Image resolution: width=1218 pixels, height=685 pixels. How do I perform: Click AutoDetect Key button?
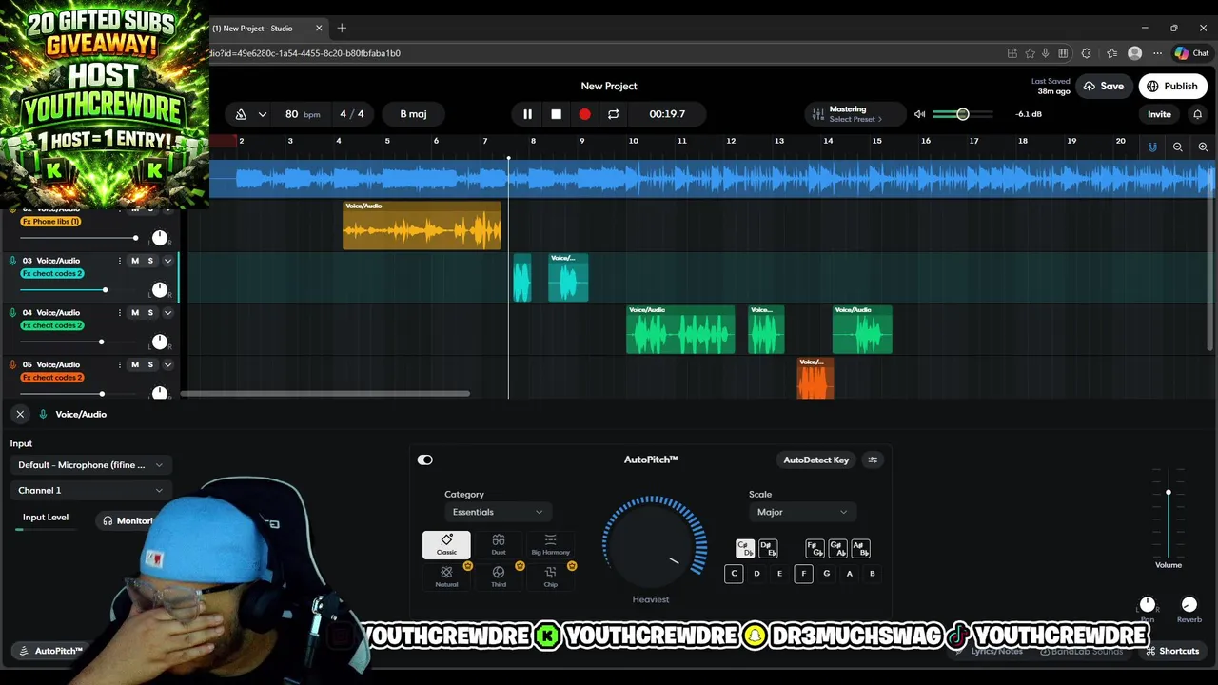[x=815, y=460]
